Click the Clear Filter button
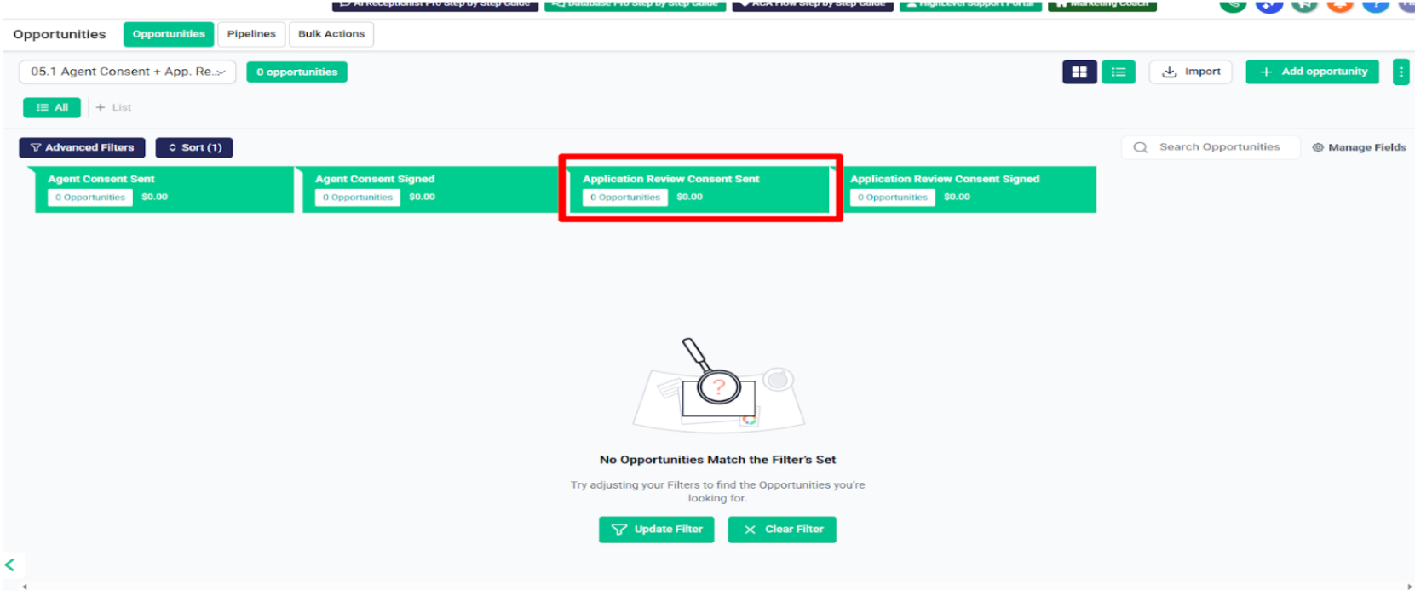Screen dimensions: 1415x596 (782, 530)
